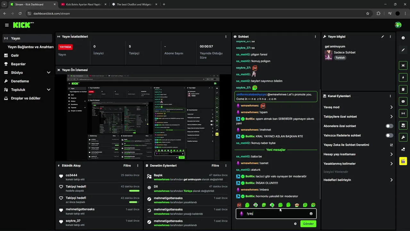Open Hedefleri belirleyin chevron

391,180
